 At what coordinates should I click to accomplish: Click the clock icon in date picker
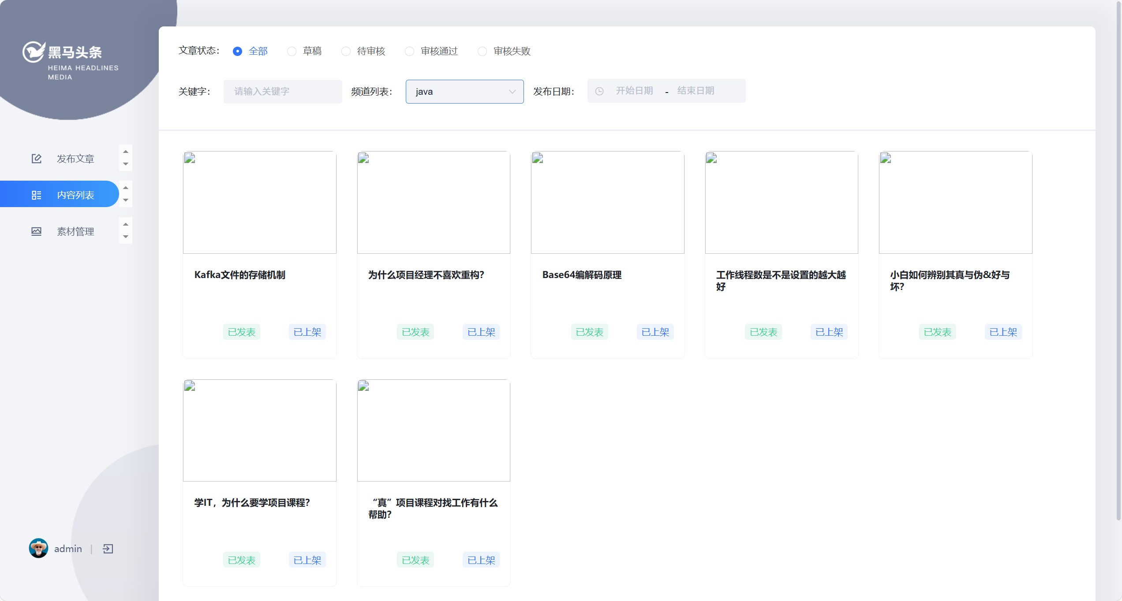click(599, 91)
